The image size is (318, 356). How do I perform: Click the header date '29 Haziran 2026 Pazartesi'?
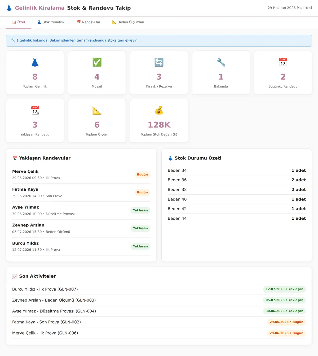290,8
